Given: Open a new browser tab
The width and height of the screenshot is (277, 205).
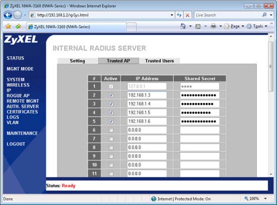Looking at the screenshot, I should 131,27.
